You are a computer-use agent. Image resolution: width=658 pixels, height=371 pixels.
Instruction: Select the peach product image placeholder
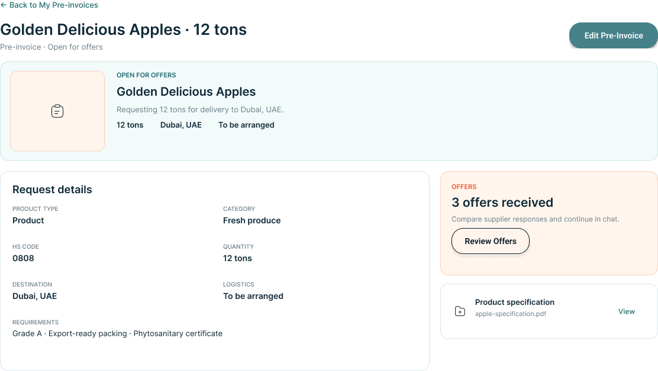(x=57, y=111)
